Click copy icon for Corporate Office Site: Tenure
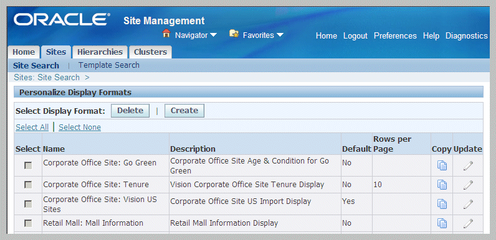The width and height of the screenshot is (496, 240). 442,185
